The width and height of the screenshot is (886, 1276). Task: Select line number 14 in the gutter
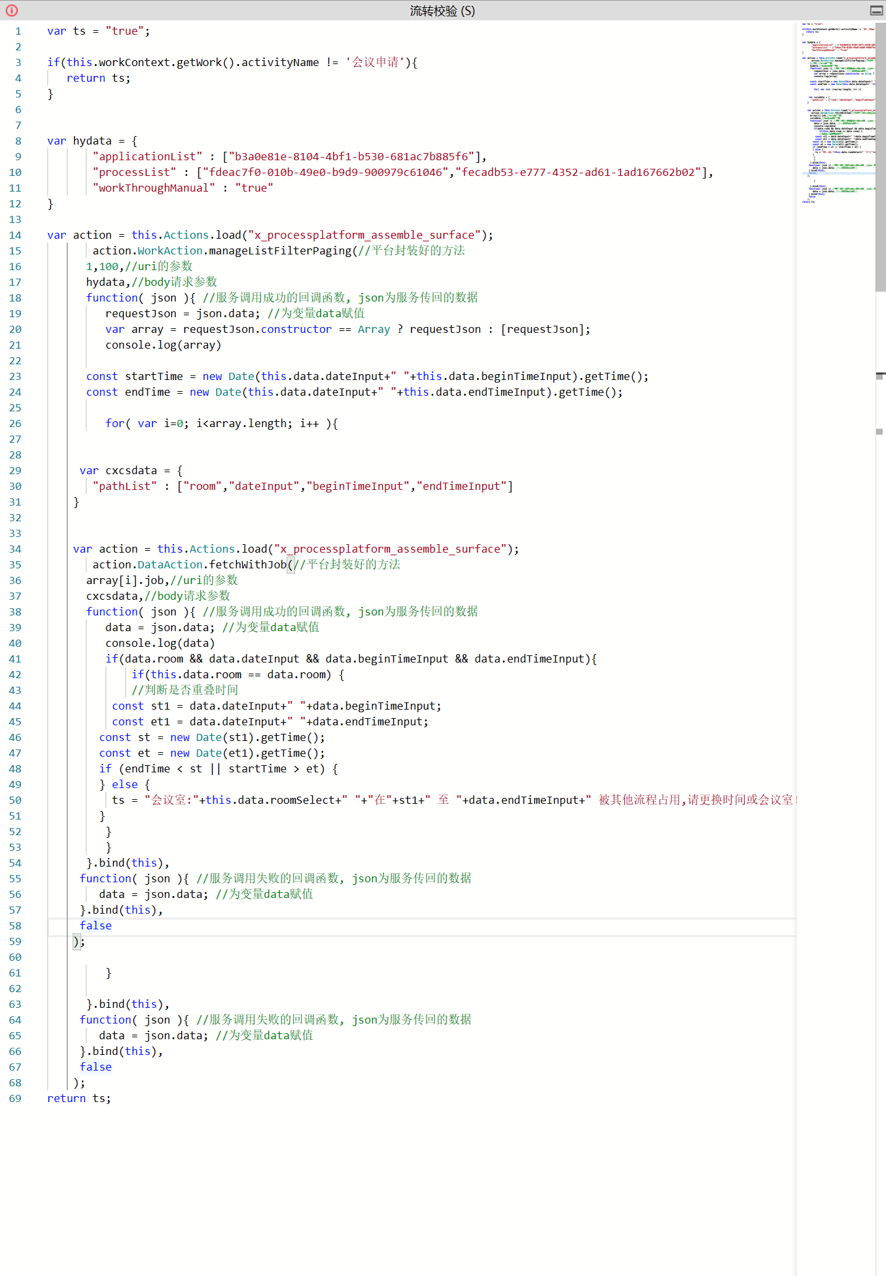[x=16, y=235]
